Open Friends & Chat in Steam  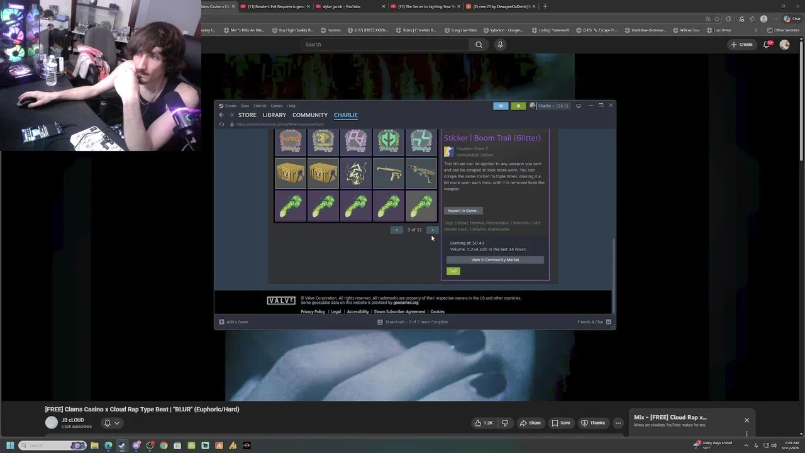[x=594, y=322]
